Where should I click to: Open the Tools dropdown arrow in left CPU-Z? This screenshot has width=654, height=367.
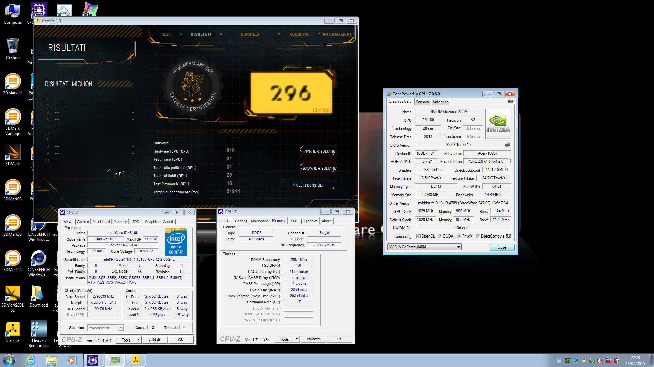pyautogui.click(x=138, y=339)
